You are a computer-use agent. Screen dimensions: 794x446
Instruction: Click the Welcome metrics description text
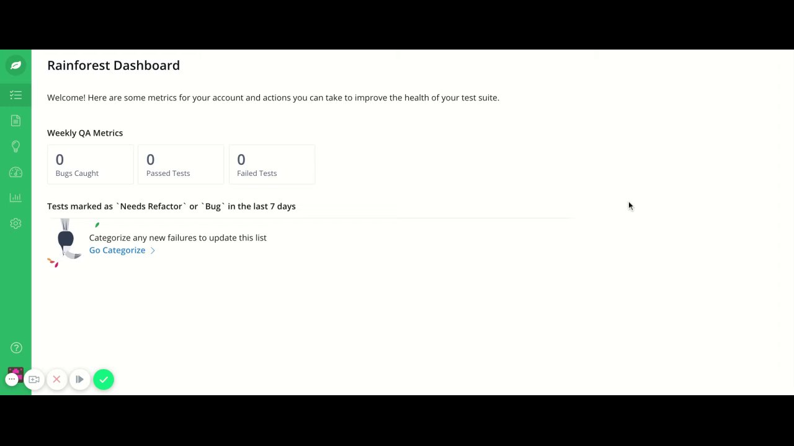point(273,98)
